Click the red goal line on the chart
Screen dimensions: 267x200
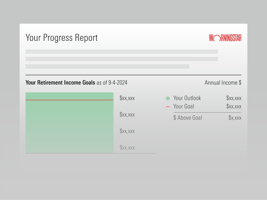tap(69, 100)
